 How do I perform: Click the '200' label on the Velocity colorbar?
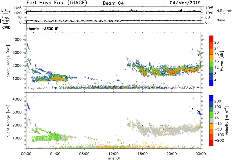(218, 101)
